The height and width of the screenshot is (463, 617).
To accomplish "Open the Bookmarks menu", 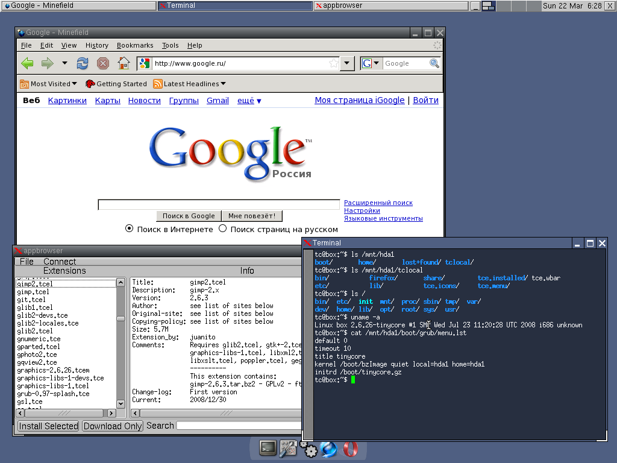I will tap(135, 45).
